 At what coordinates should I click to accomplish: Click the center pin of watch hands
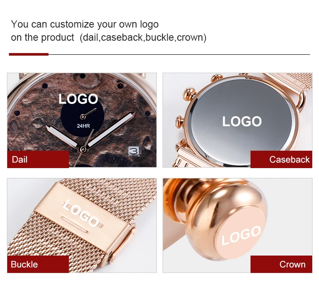click(x=83, y=149)
